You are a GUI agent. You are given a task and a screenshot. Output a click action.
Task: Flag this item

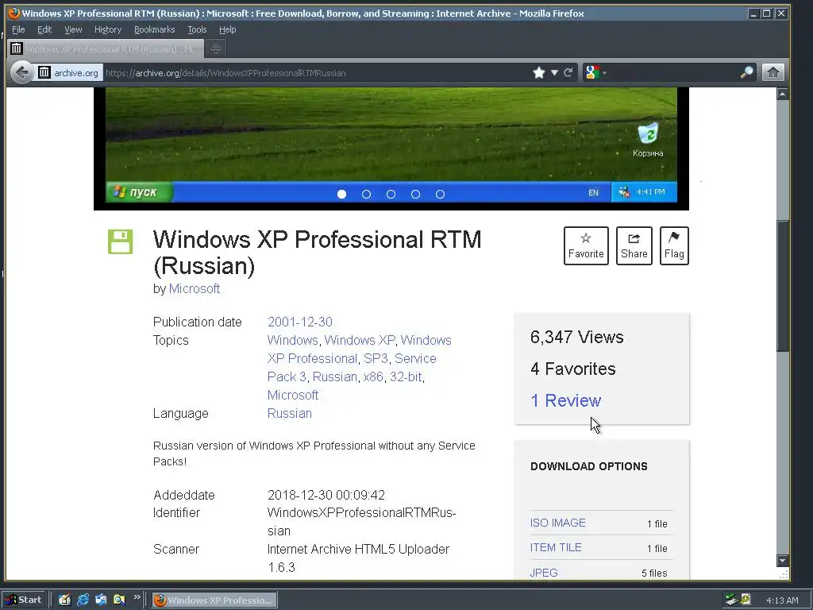point(674,246)
